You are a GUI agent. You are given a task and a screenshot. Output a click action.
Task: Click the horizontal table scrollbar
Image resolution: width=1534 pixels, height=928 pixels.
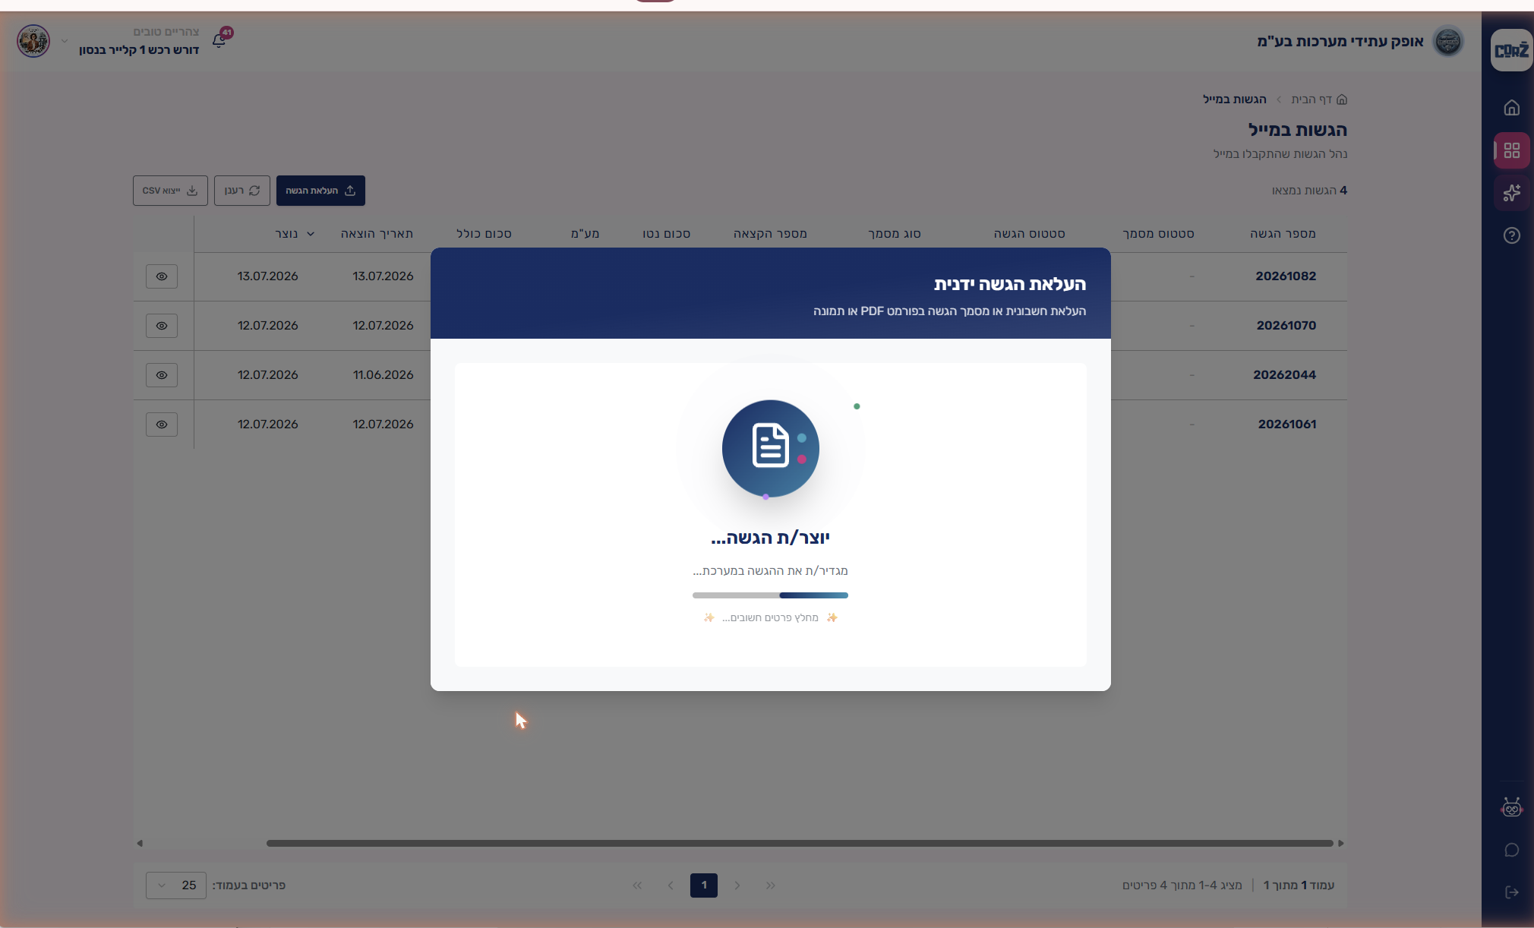(x=800, y=843)
